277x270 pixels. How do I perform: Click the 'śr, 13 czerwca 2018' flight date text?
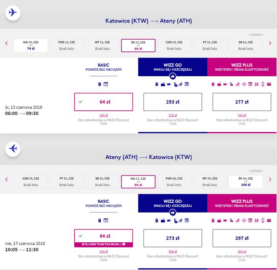[x=24, y=107]
